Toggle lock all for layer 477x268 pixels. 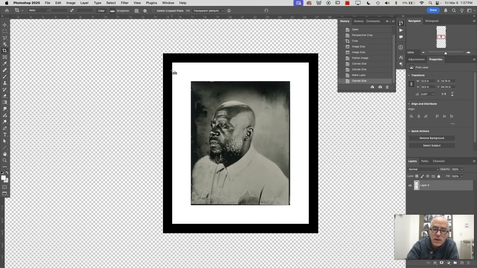tap(439, 176)
